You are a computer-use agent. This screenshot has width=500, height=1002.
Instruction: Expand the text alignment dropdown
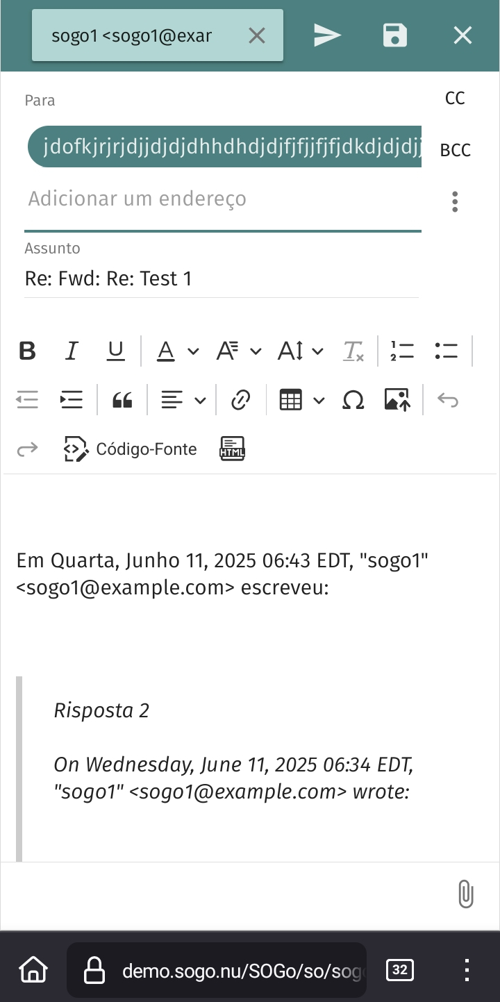tap(200, 400)
